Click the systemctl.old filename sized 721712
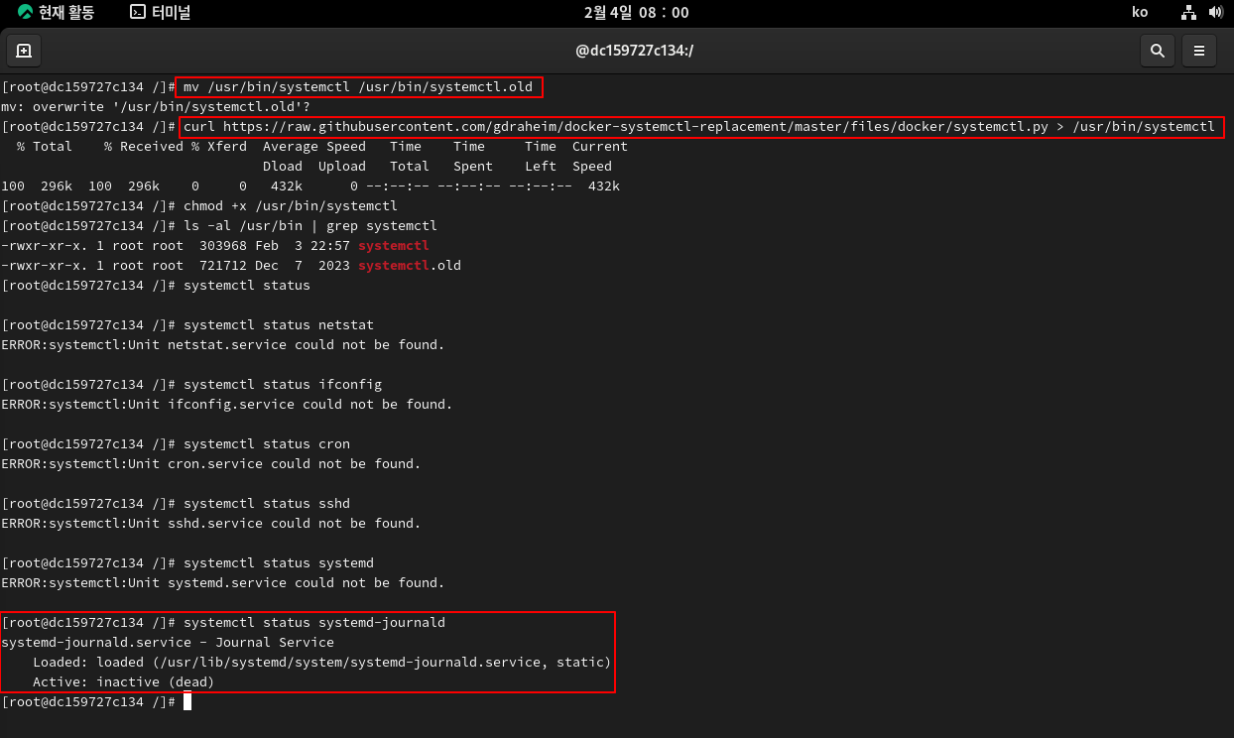This screenshot has height=738, width=1234. pos(410,266)
